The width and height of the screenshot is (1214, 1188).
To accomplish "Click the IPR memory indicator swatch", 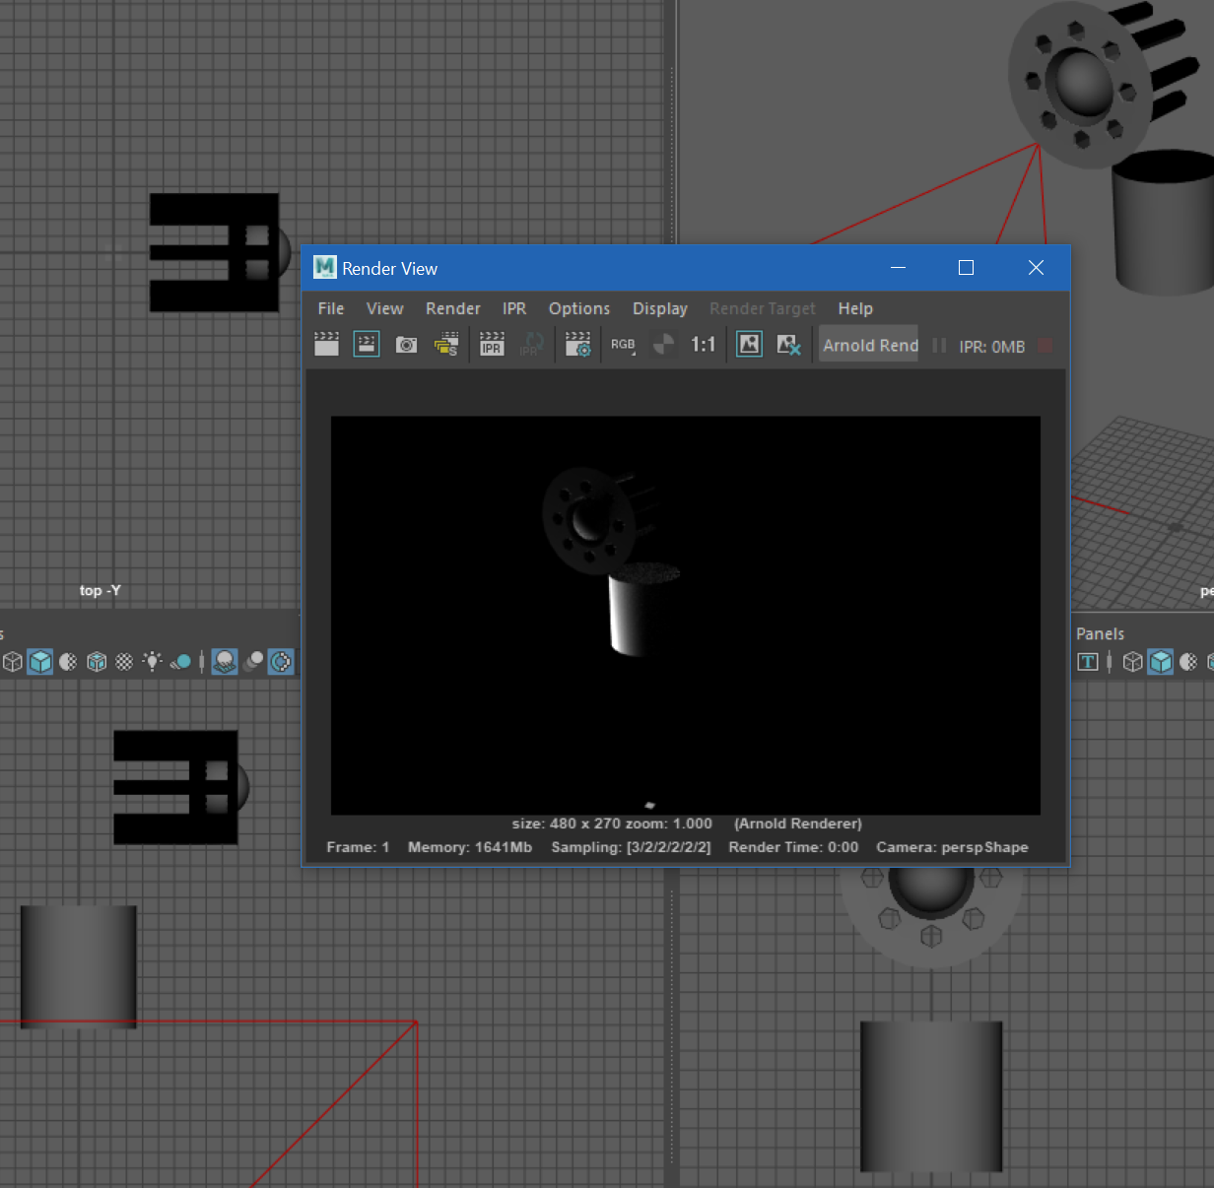I will 1045,346.
